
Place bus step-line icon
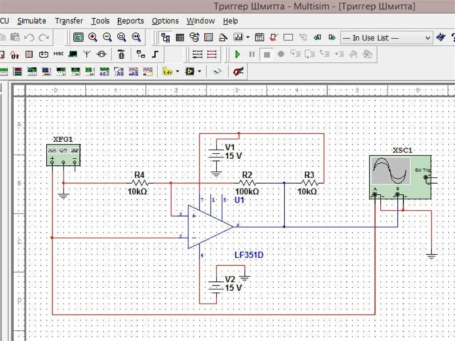(x=155, y=54)
